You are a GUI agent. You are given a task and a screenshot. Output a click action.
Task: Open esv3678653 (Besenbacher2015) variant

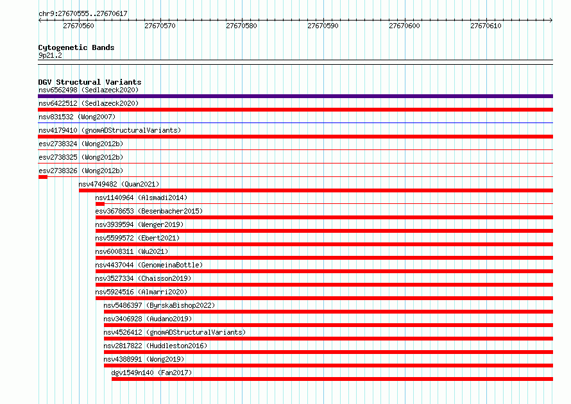point(149,211)
